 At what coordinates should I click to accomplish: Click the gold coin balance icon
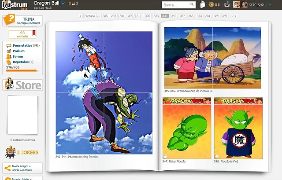click(211, 4)
